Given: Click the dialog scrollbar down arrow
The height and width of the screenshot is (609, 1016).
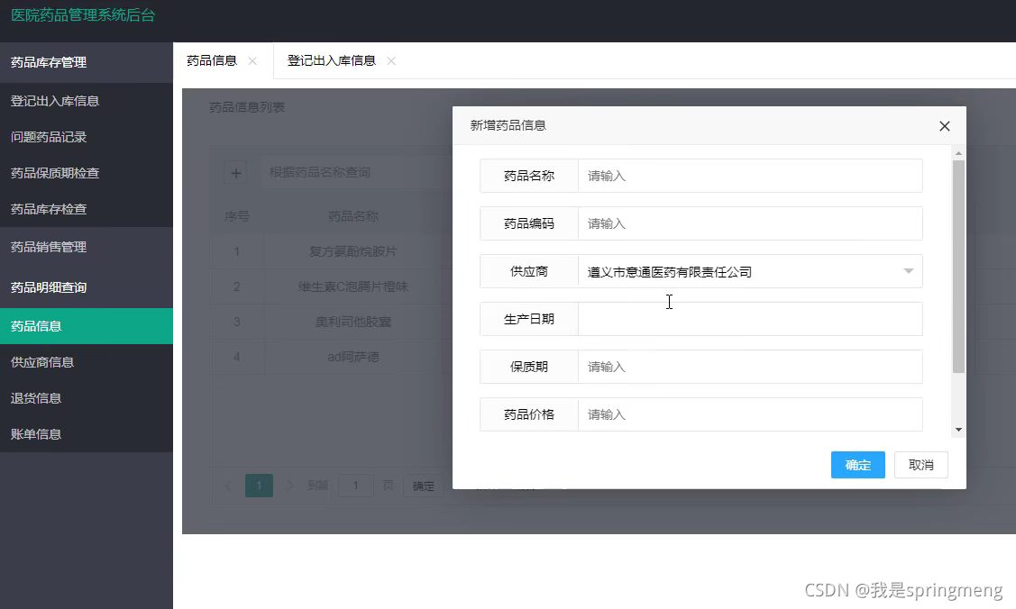Looking at the screenshot, I should [x=958, y=430].
